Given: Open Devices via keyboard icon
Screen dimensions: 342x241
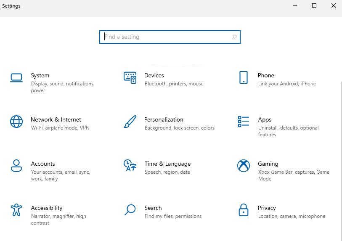Looking at the screenshot, I should (x=130, y=77).
